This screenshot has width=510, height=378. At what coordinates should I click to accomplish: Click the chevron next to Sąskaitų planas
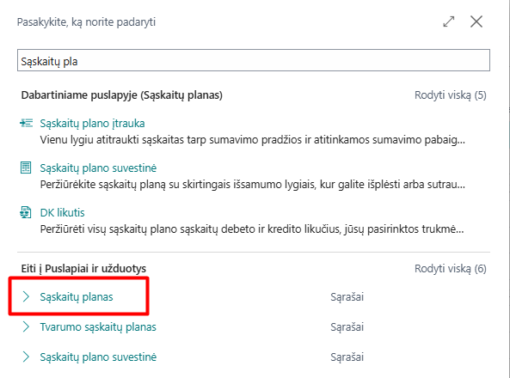click(x=26, y=296)
